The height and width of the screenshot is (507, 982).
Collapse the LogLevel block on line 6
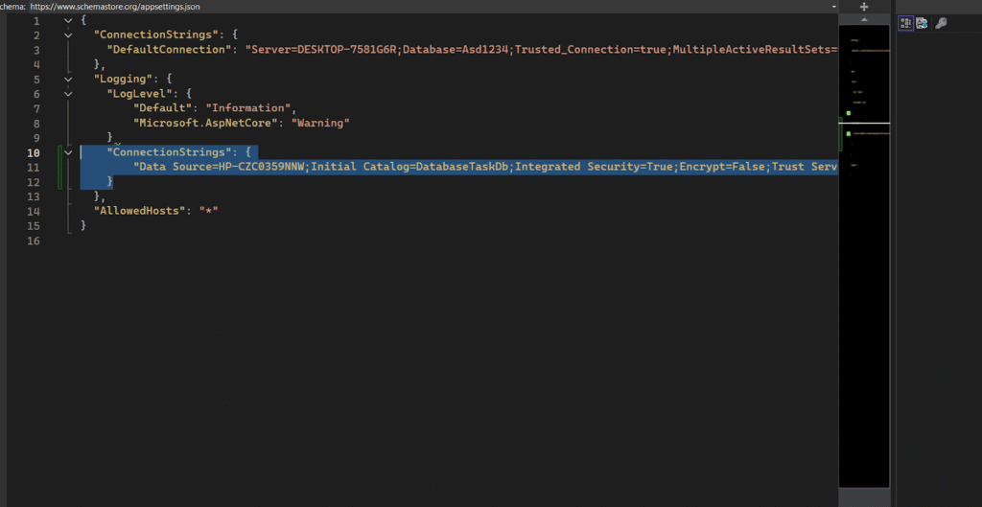(67, 94)
